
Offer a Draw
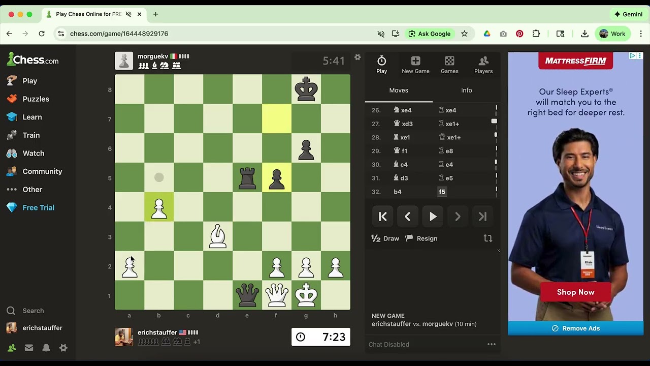(x=385, y=238)
